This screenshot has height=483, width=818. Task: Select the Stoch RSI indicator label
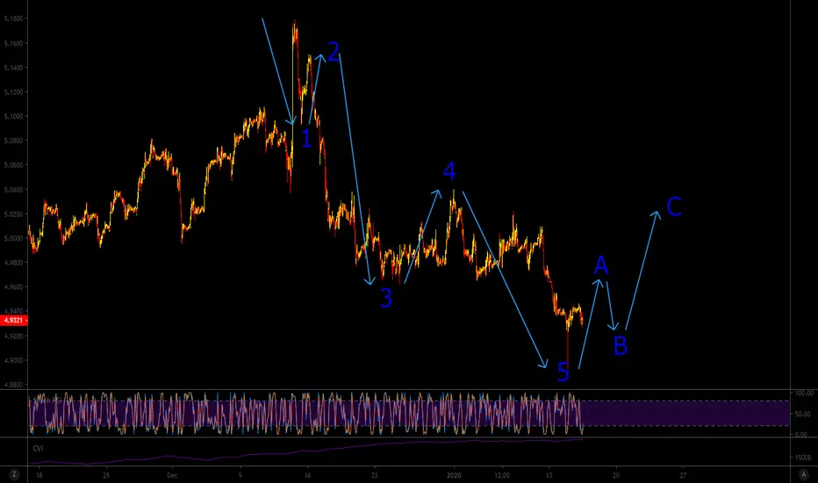point(47,400)
